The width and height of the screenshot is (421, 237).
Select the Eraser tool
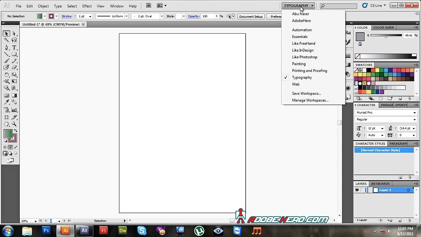tap(14, 67)
